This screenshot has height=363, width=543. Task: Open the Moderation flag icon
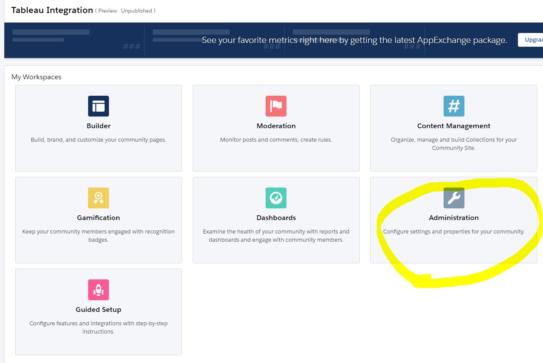(x=276, y=106)
